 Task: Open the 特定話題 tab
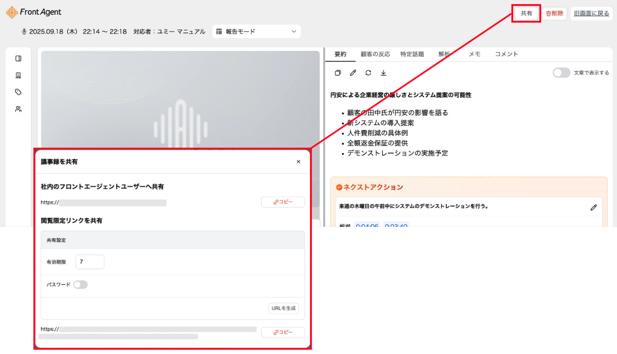coord(412,54)
